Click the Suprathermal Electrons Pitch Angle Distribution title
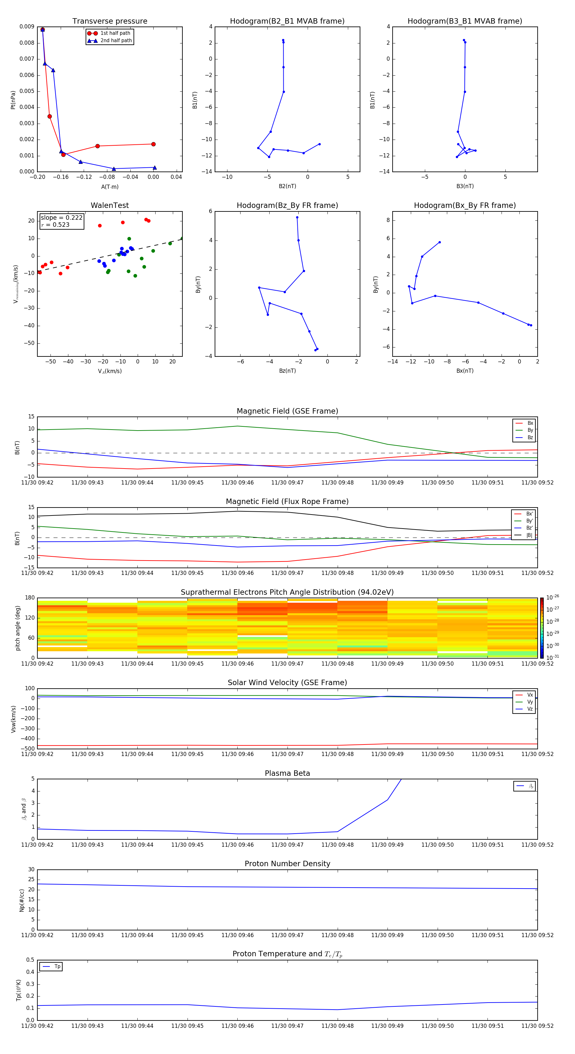This screenshot has width=575, height=1054. tap(287, 592)
